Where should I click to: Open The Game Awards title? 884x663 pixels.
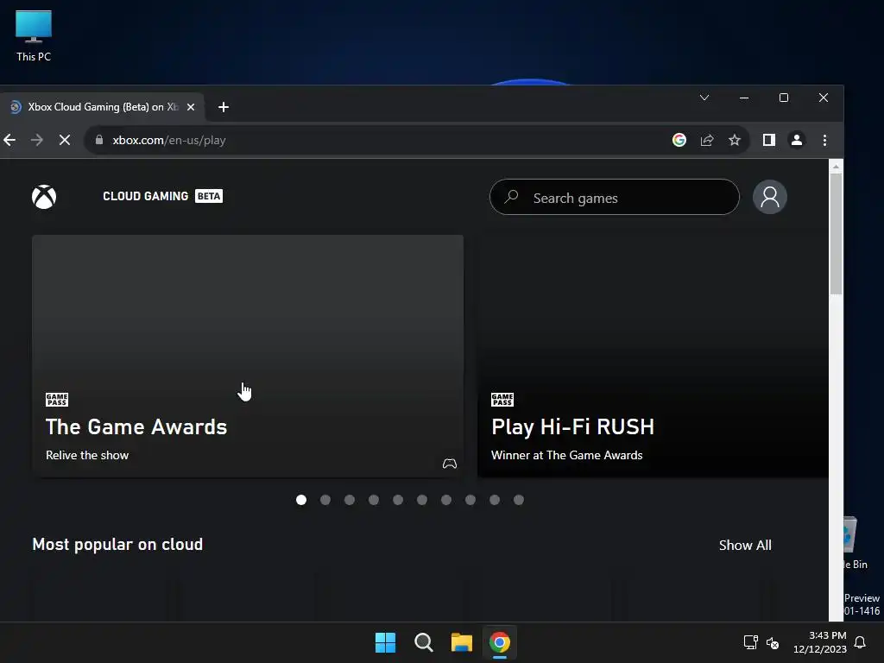[136, 426]
